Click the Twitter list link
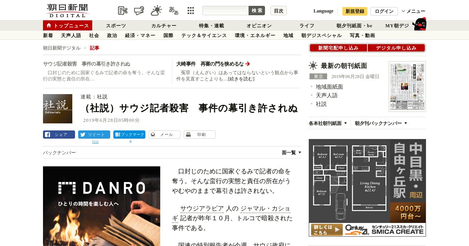 [95, 141]
